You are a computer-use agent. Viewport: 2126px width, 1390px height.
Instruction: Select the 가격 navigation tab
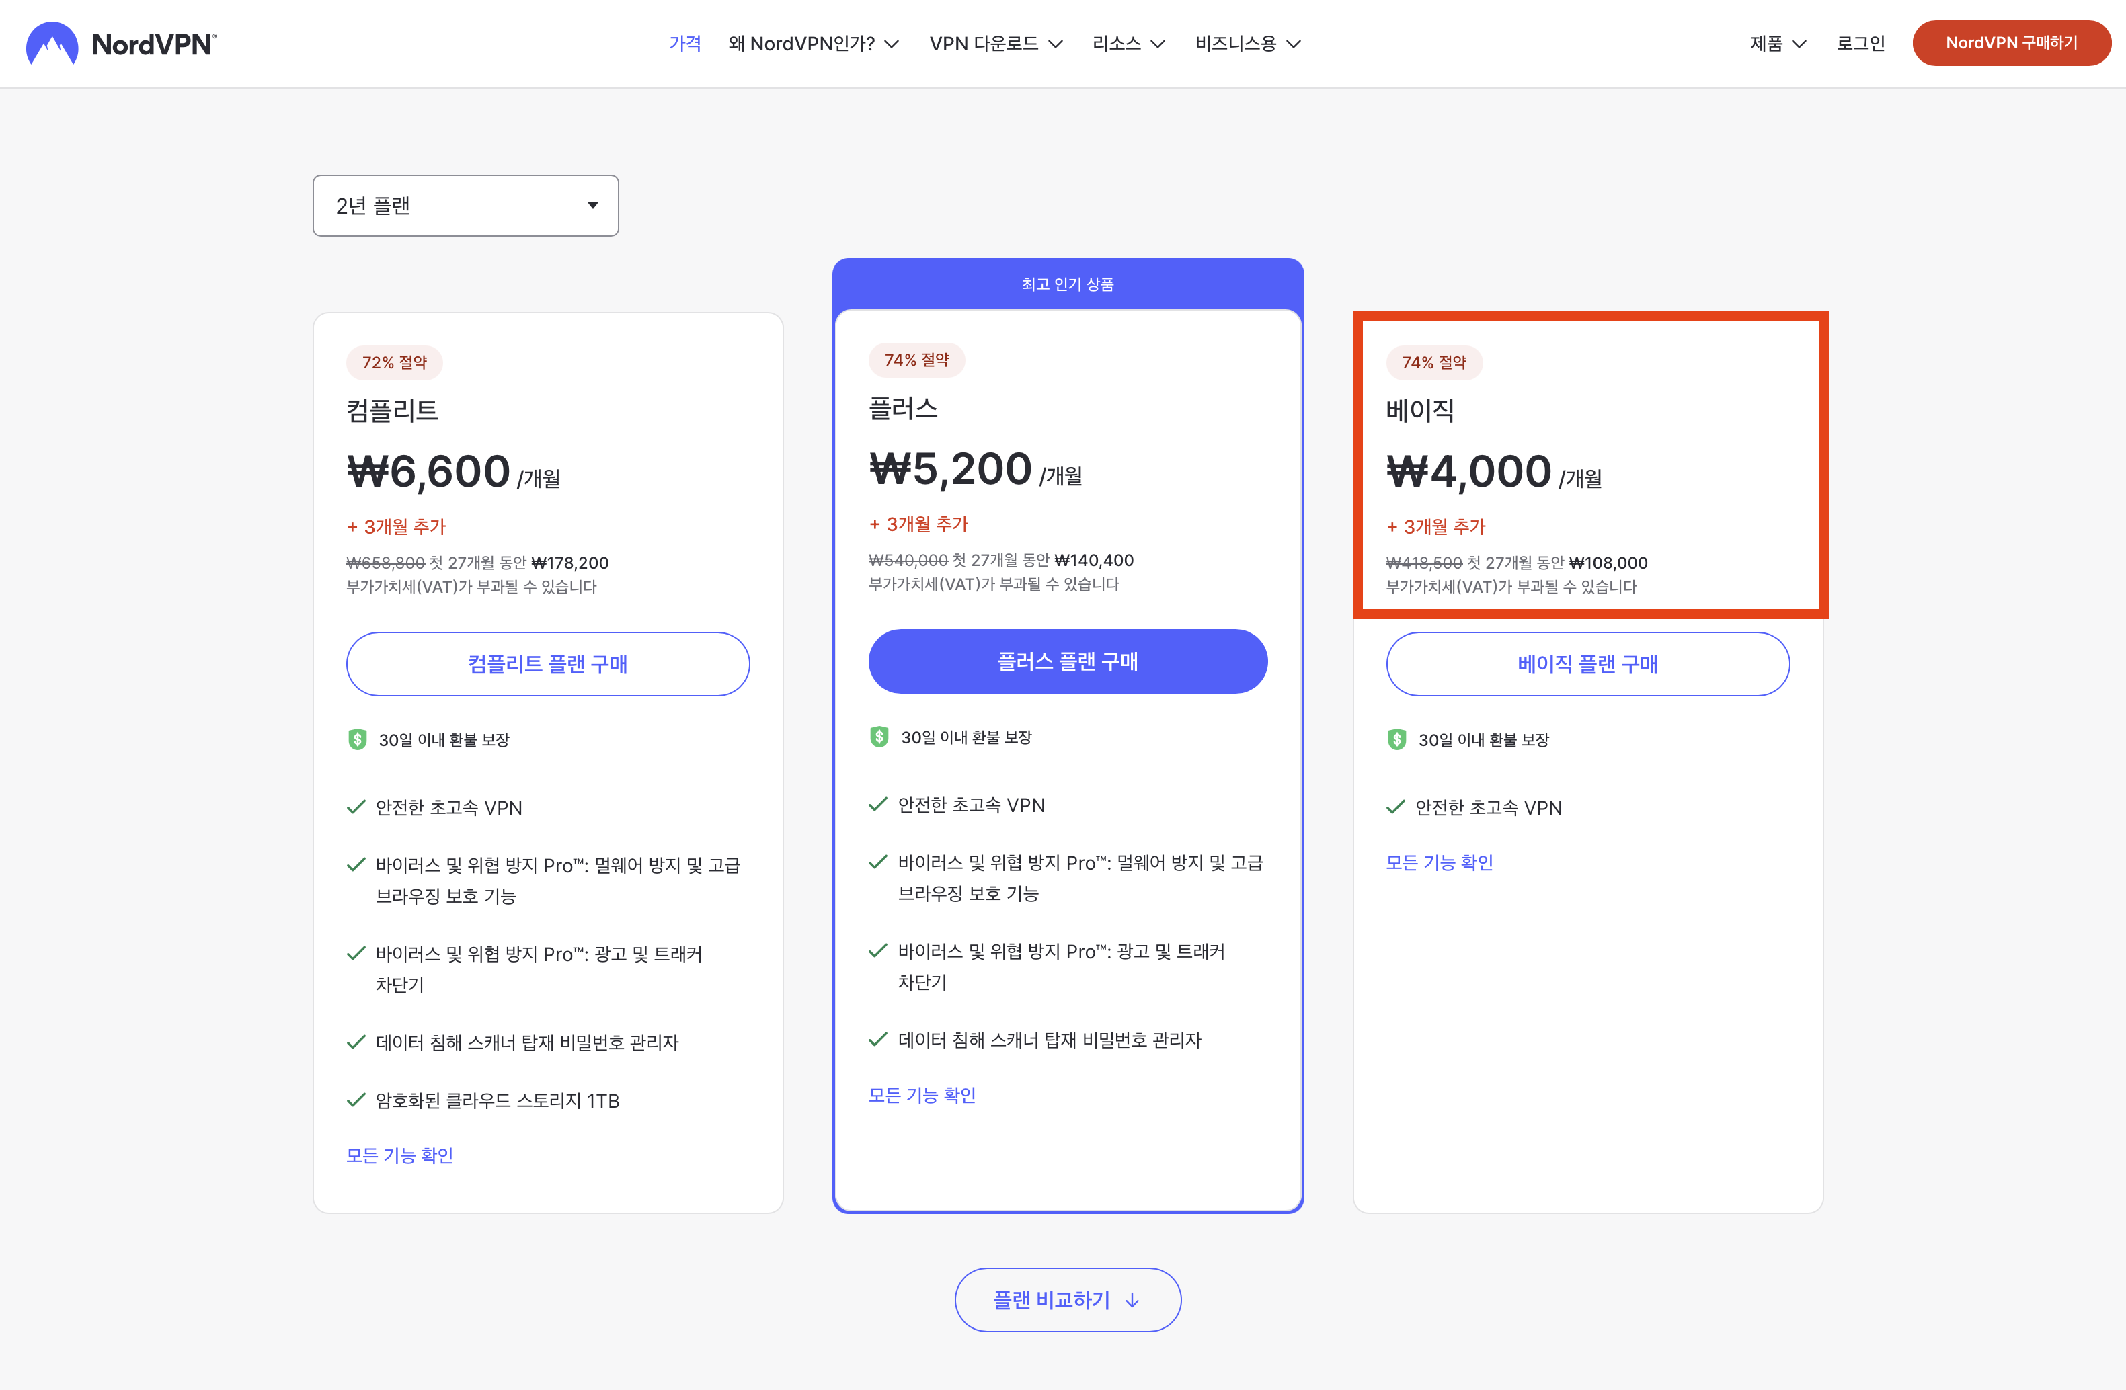685,44
